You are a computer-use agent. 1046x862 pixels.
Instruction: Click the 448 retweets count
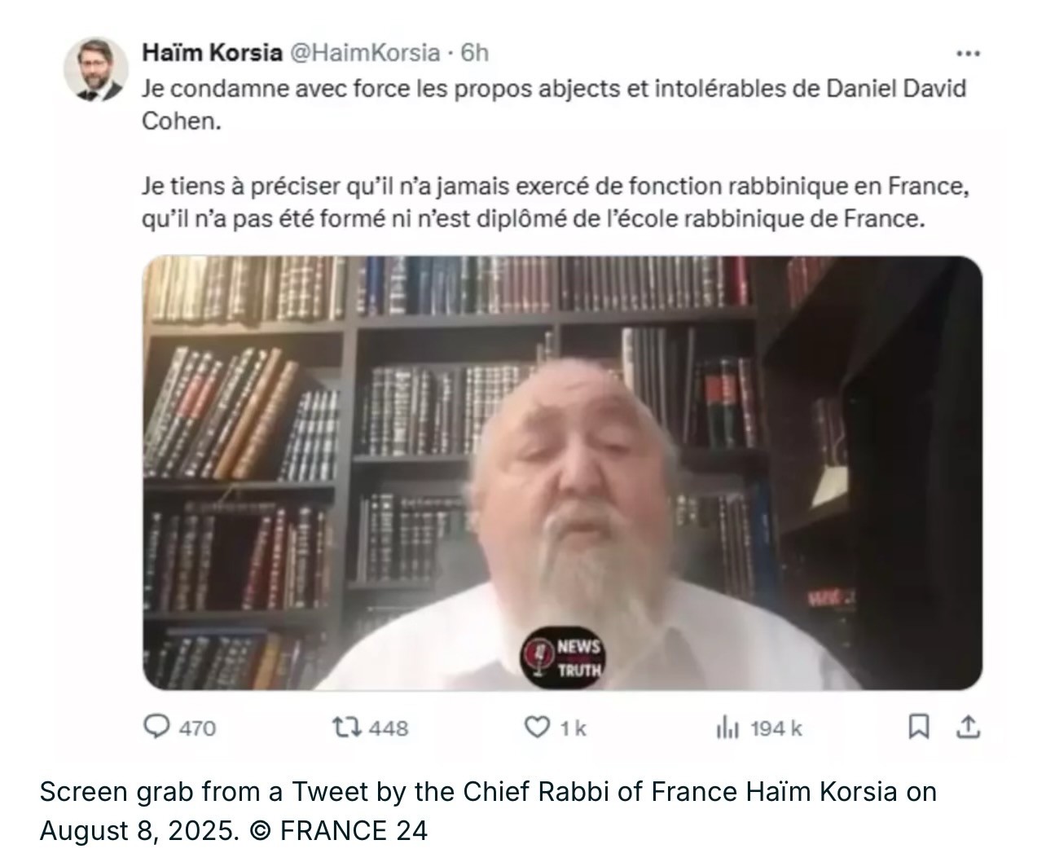click(x=389, y=728)
